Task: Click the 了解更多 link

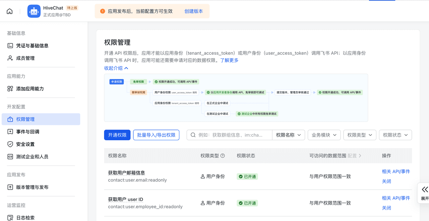Action: [x=229, y=60]
